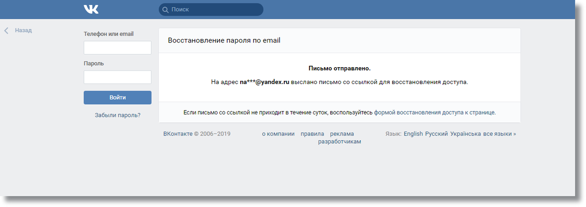Screen dimensions: 586x207
Task: Click the Пароль input field
Action: point(118,77)
